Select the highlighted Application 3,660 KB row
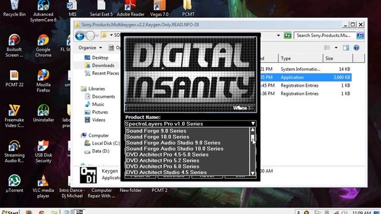The width and height of the screenshot is (381, 214). pyautogui.click(x=305, y=77)
